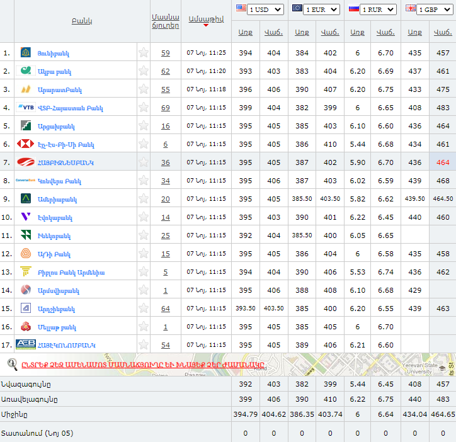The width and height of the screenshot is (456, 442).
Task: Click the Արմսվիսբանկ logo icon
Action: tap(26, 290)
